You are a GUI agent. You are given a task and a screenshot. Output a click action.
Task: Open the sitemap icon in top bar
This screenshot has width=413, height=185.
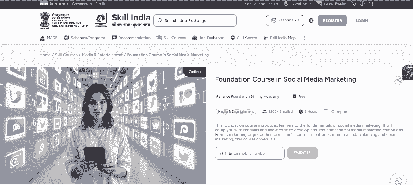click(x=371, y=4)
